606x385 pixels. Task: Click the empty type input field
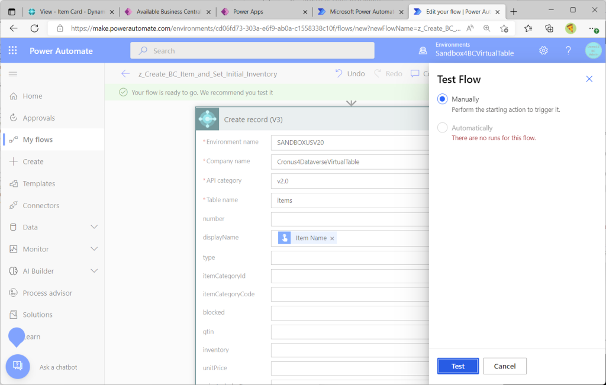[x=350, y=258]
